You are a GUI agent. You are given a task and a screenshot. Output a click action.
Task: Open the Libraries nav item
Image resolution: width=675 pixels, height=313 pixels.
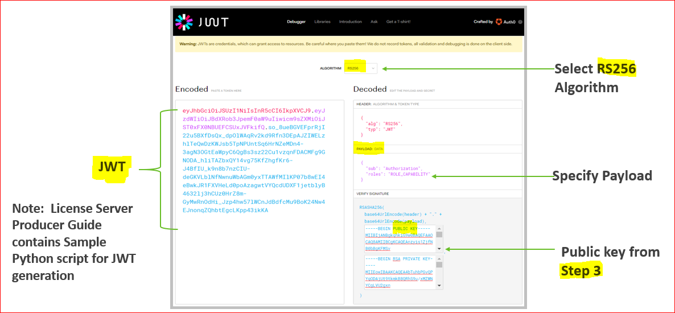point(323,22)
